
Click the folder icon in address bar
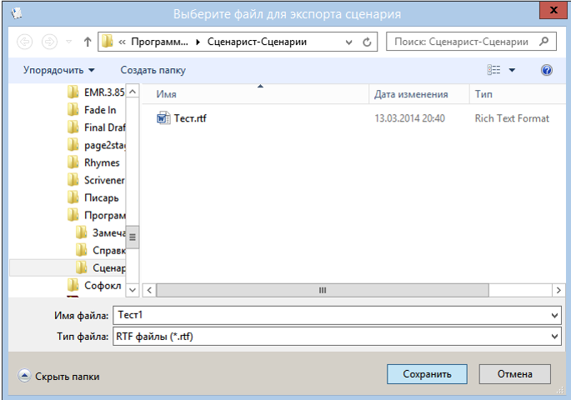107,42
